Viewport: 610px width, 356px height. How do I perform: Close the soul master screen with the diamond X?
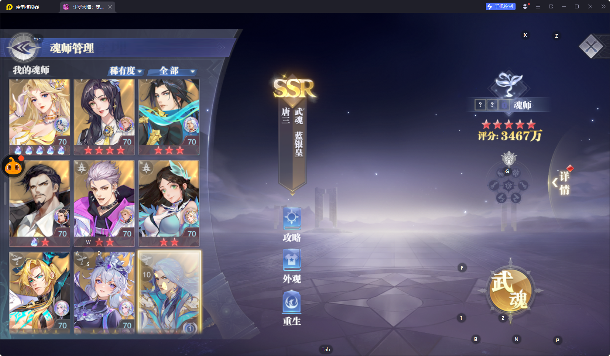click(591, 46)
